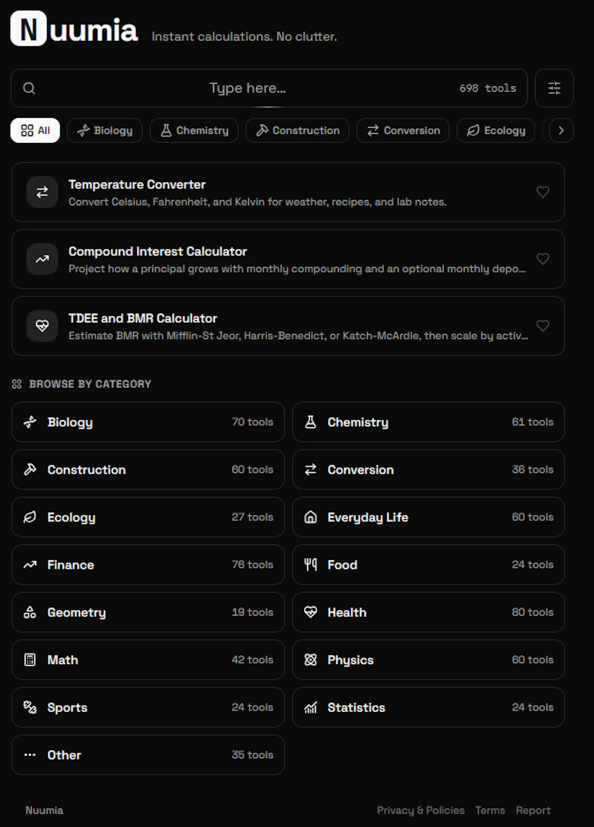Image resolution: width=594 pixels, height=827 pixels.
Task: Open the Geometry category
Action: pos(148,612)
